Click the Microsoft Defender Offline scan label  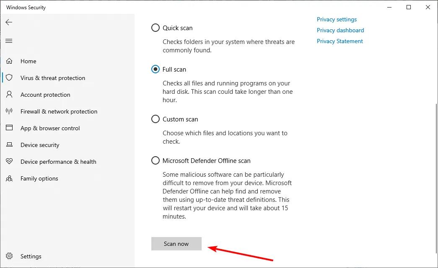(207, 161)
